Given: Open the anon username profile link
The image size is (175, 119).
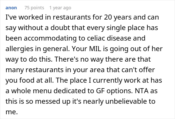Looking at the screenshot, I should [x=11, y=8].
